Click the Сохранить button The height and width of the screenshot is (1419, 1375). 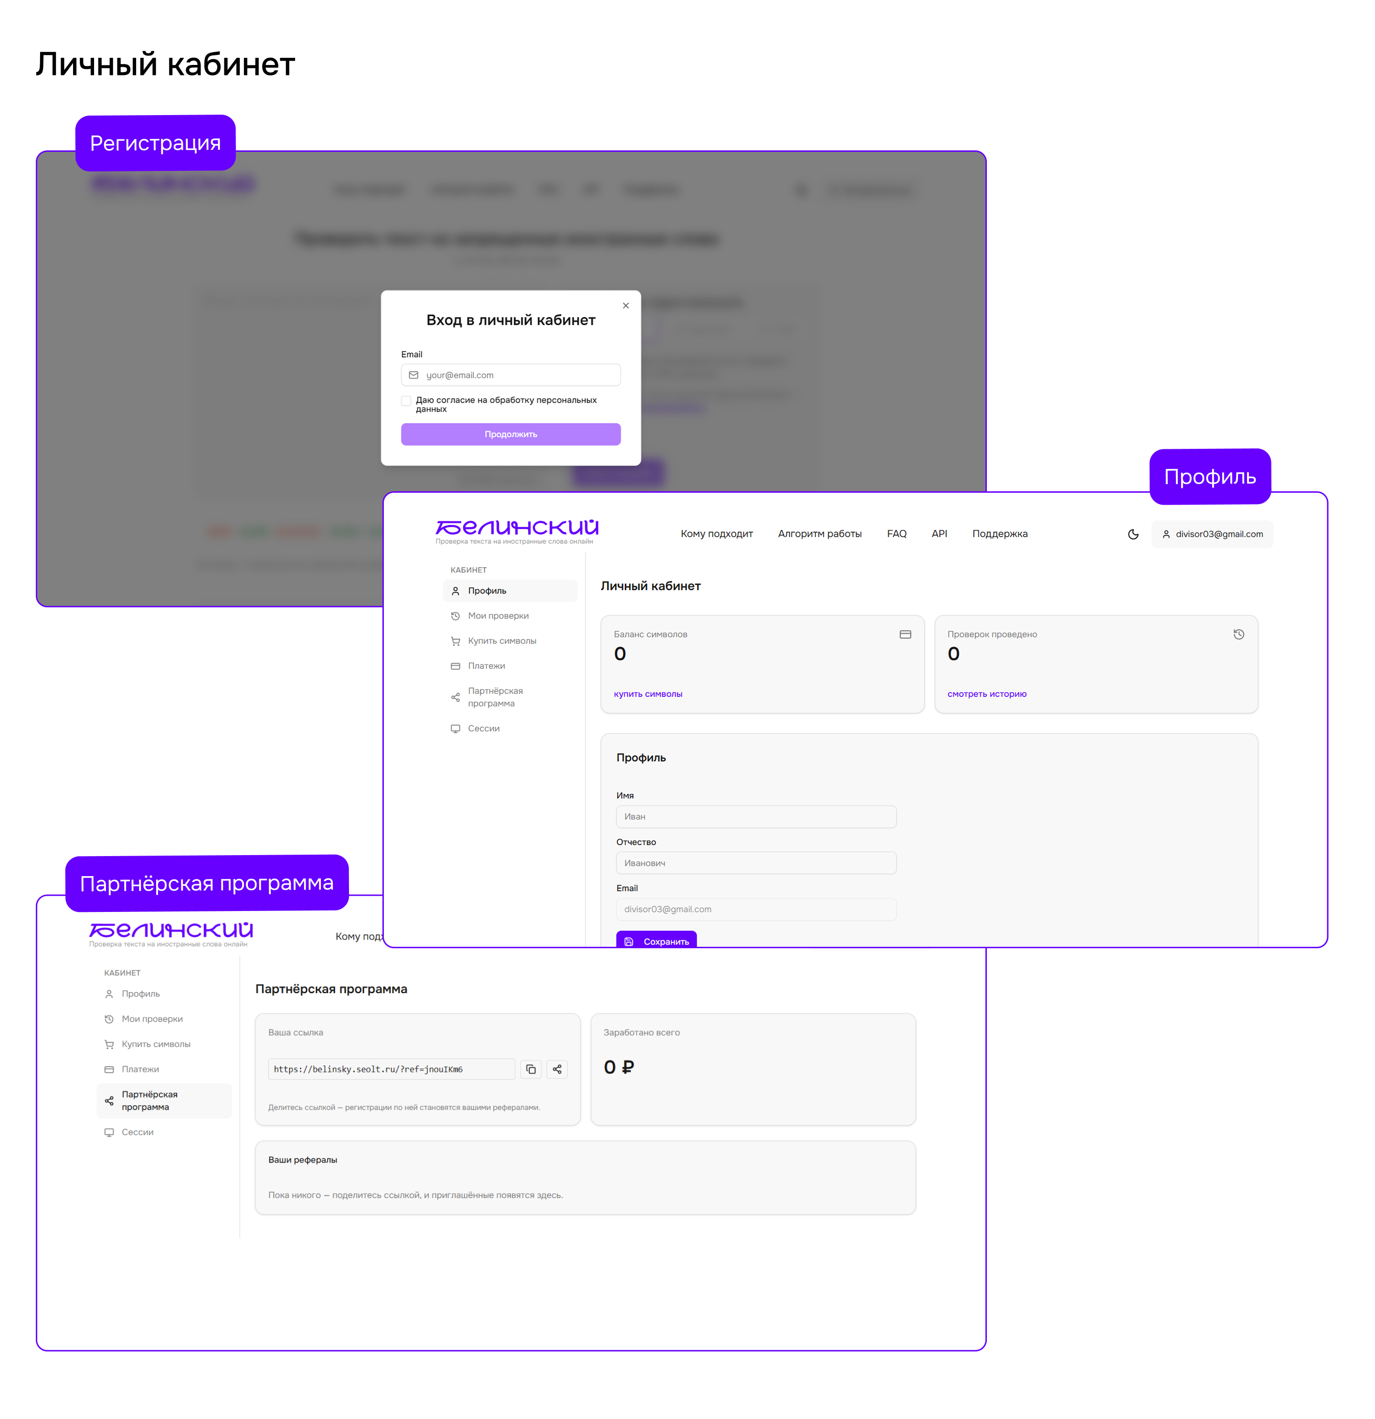[656, 940]
